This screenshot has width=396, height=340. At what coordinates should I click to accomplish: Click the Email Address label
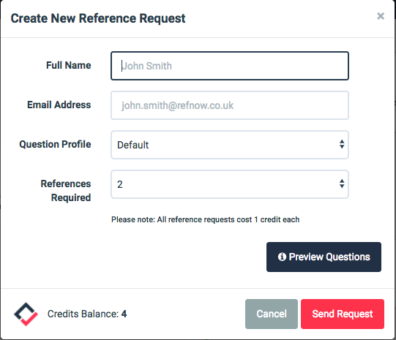(59, 105)
